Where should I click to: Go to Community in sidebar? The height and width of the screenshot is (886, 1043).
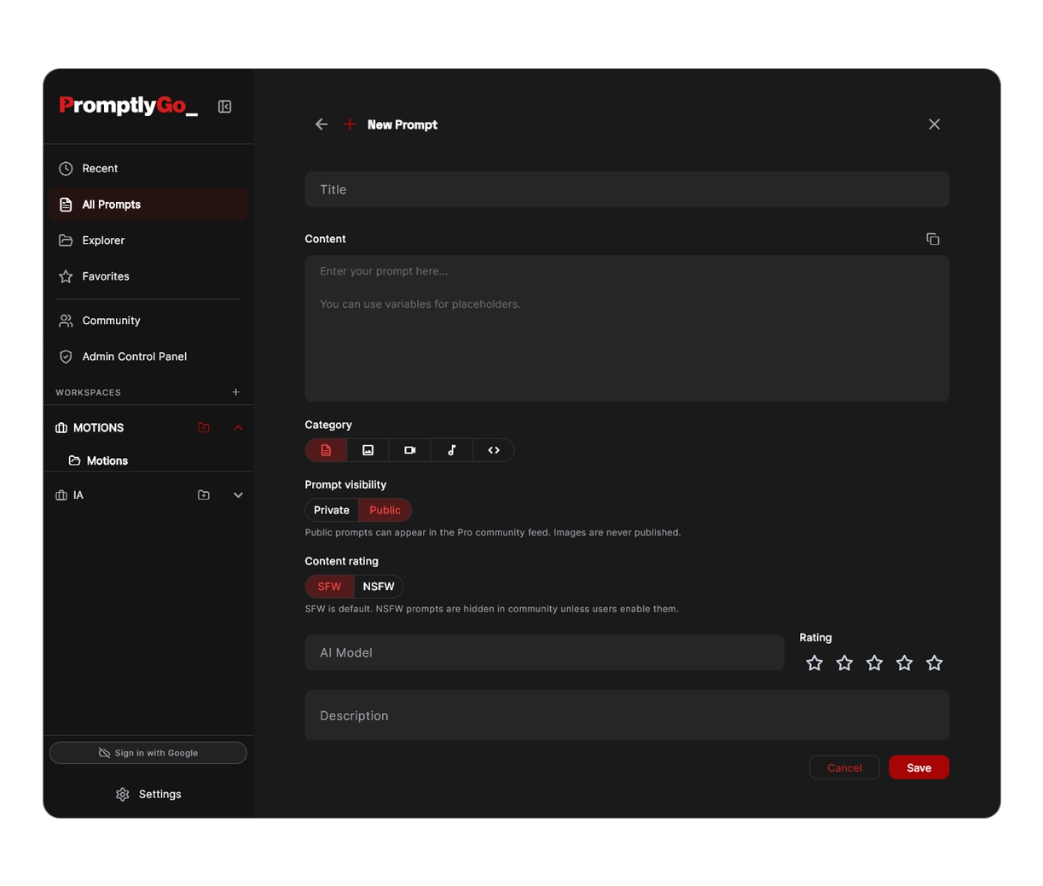pos(111,321)
